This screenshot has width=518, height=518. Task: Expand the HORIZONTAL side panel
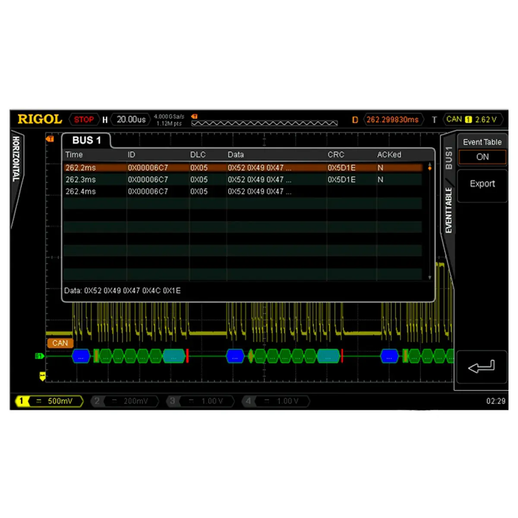pyautogui.click(x=16, y=160)
